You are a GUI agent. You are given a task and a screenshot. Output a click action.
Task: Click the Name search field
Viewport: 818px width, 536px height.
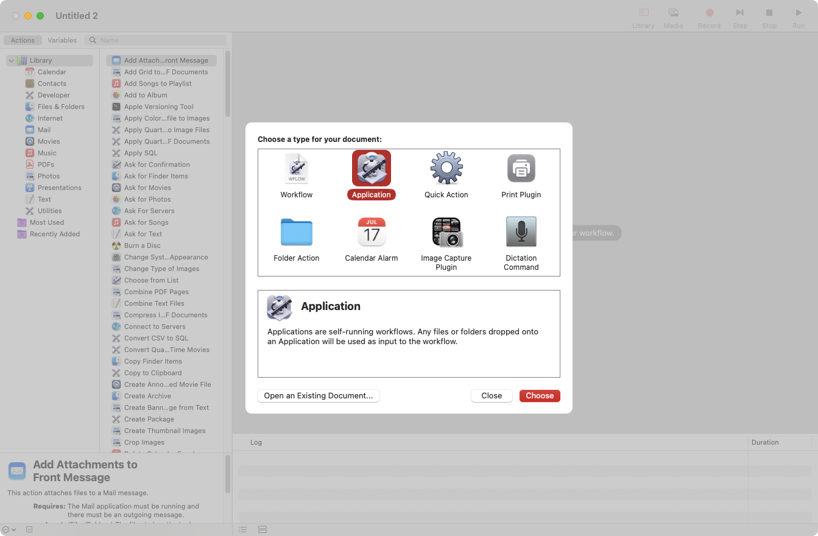point(158,40)
